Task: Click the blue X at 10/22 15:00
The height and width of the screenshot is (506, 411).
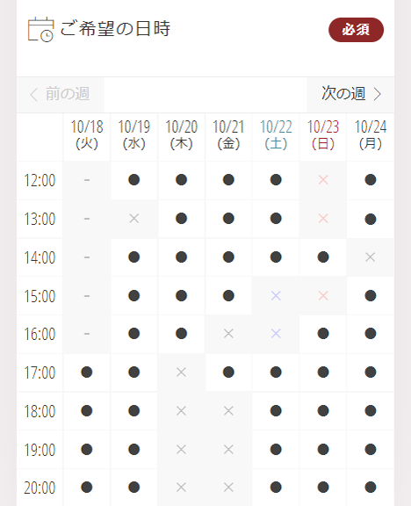Action: click(276, 295)
